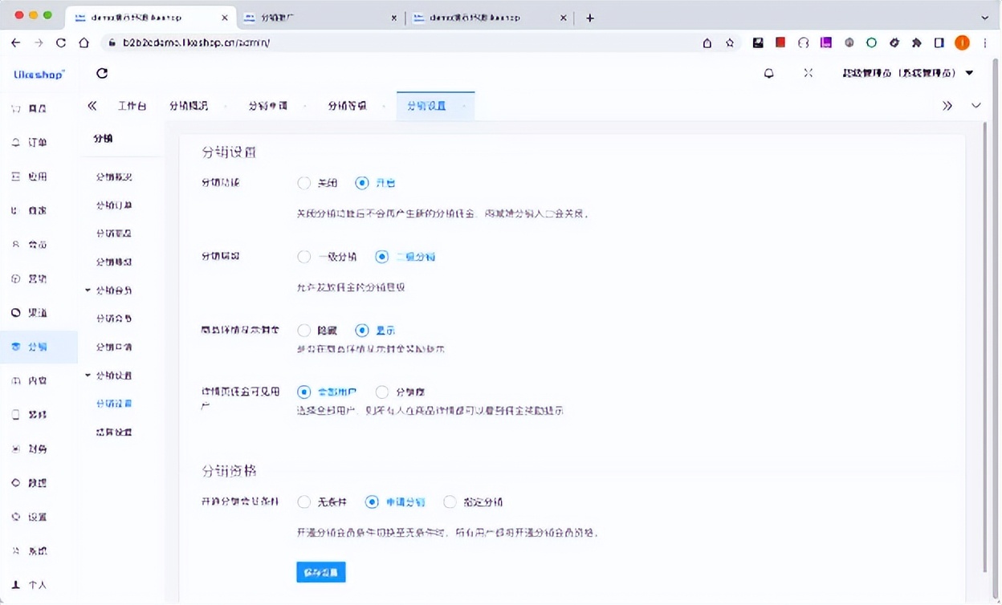Image resolution: width=1002 pixels, height=605 pixels.
Task: Move page tabs right with double-chevron
Action: [x=947, y=106]
